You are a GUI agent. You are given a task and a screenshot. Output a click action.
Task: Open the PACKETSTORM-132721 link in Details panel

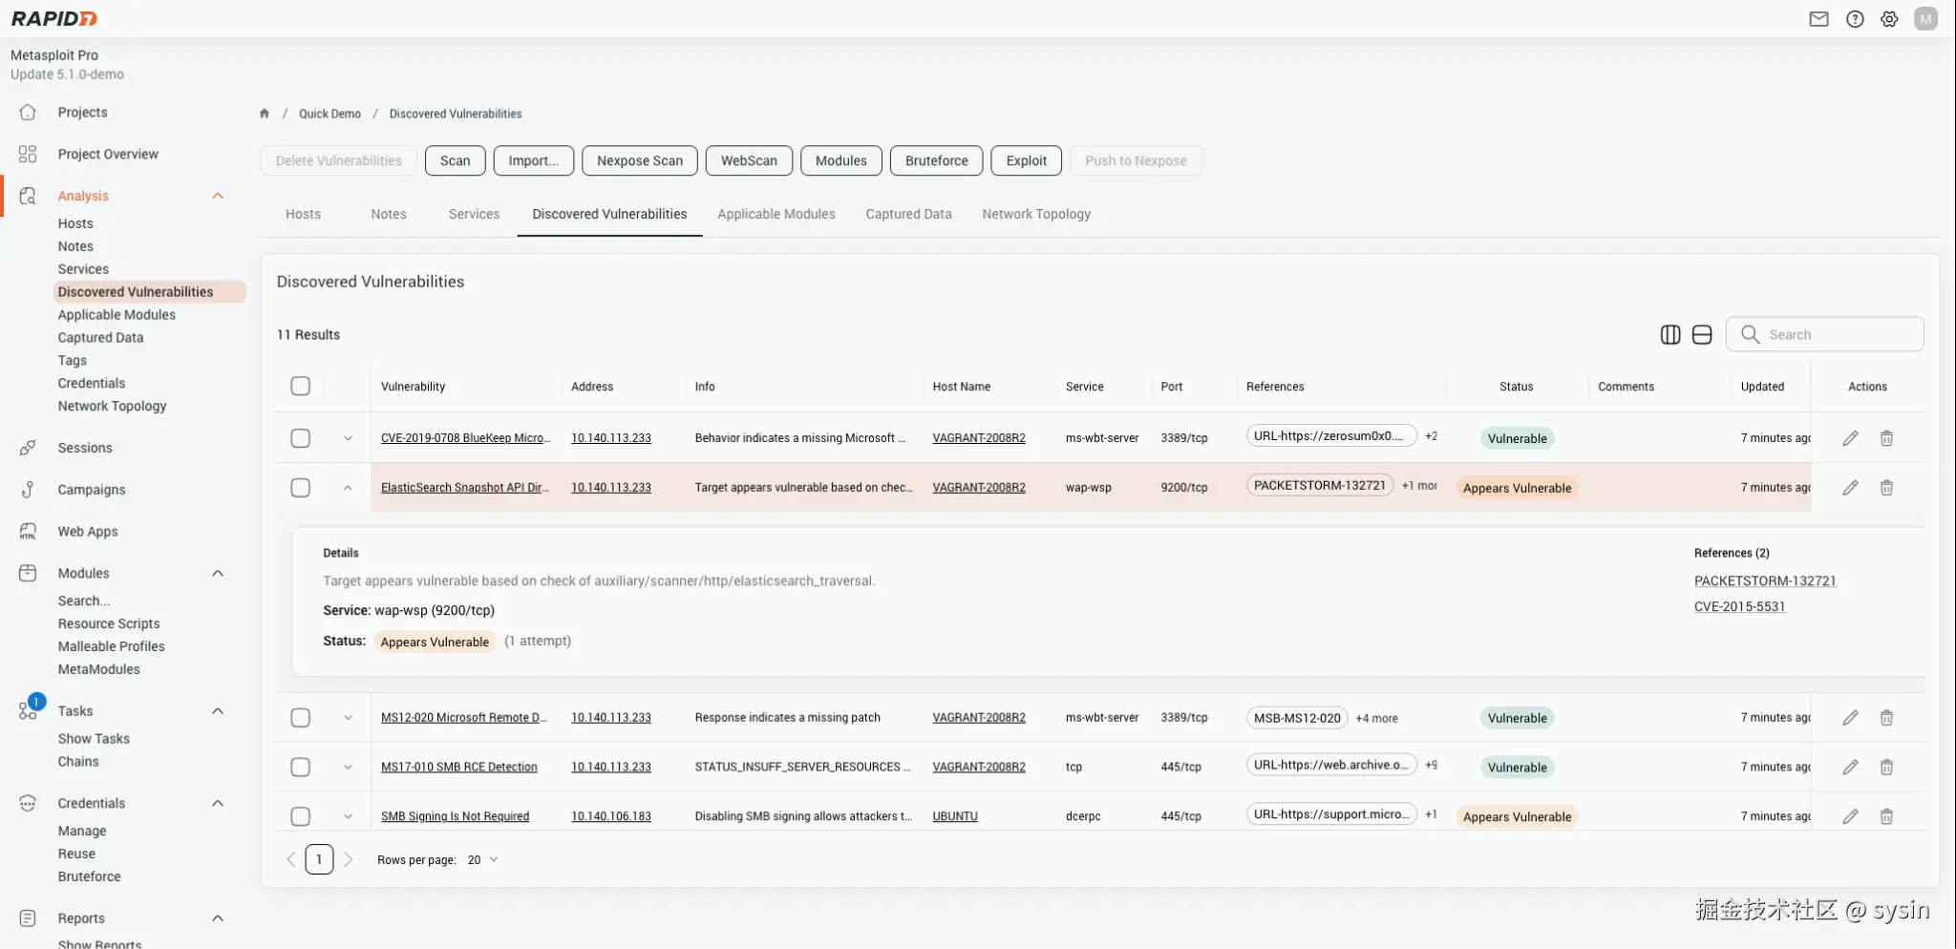tap(1765, 580)
